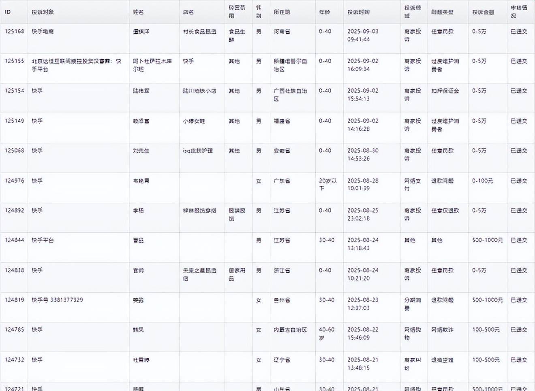Select ID 124844 in the table
Image resolution: width=535 pixels, height=391 pixels.
click(14, 240)
